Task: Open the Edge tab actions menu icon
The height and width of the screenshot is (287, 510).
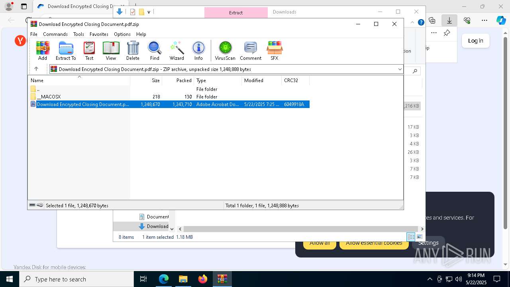Action: [24, 6]
